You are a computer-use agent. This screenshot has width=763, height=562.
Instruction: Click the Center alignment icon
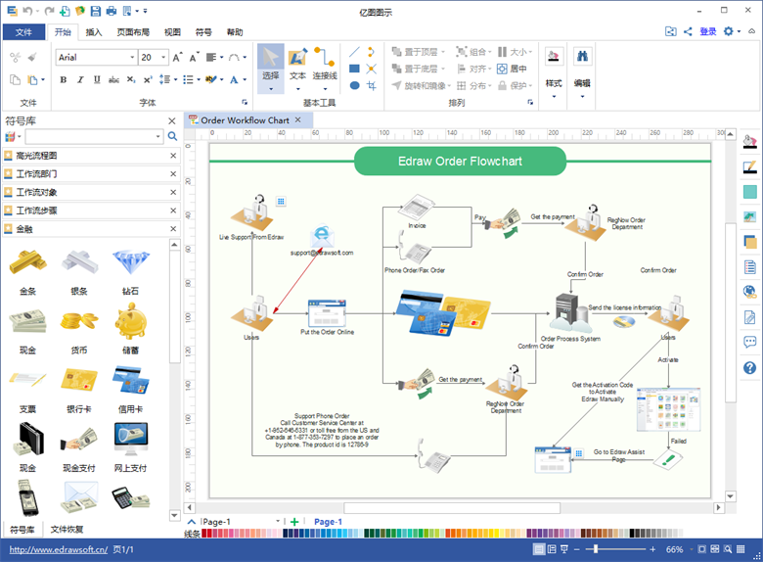(512, 69)
